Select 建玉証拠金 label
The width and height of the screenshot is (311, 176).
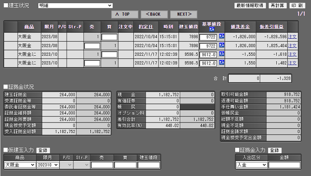pyautogui.click(x=16, y=95)
